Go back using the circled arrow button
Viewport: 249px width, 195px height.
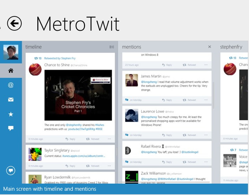[x=14, y=24]
